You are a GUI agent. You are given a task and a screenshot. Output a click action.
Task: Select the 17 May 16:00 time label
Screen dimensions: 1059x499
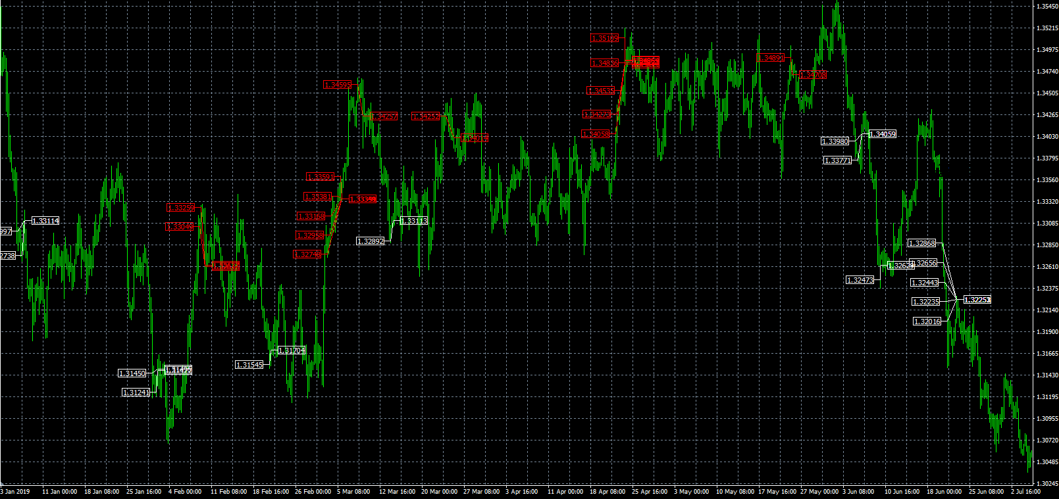coord(777,492)
